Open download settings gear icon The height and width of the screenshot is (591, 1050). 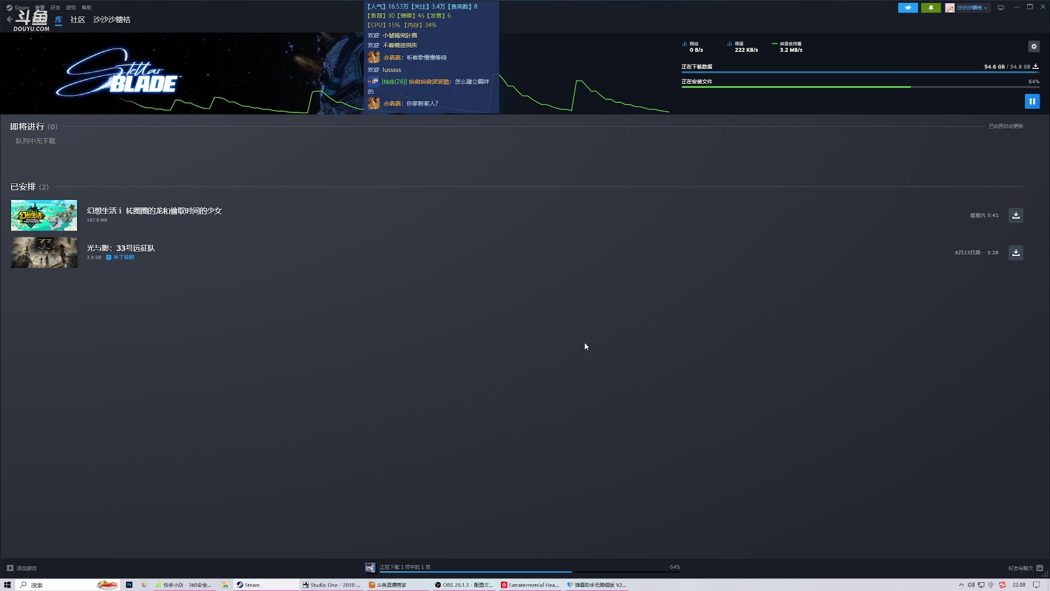coord(1034,47)
